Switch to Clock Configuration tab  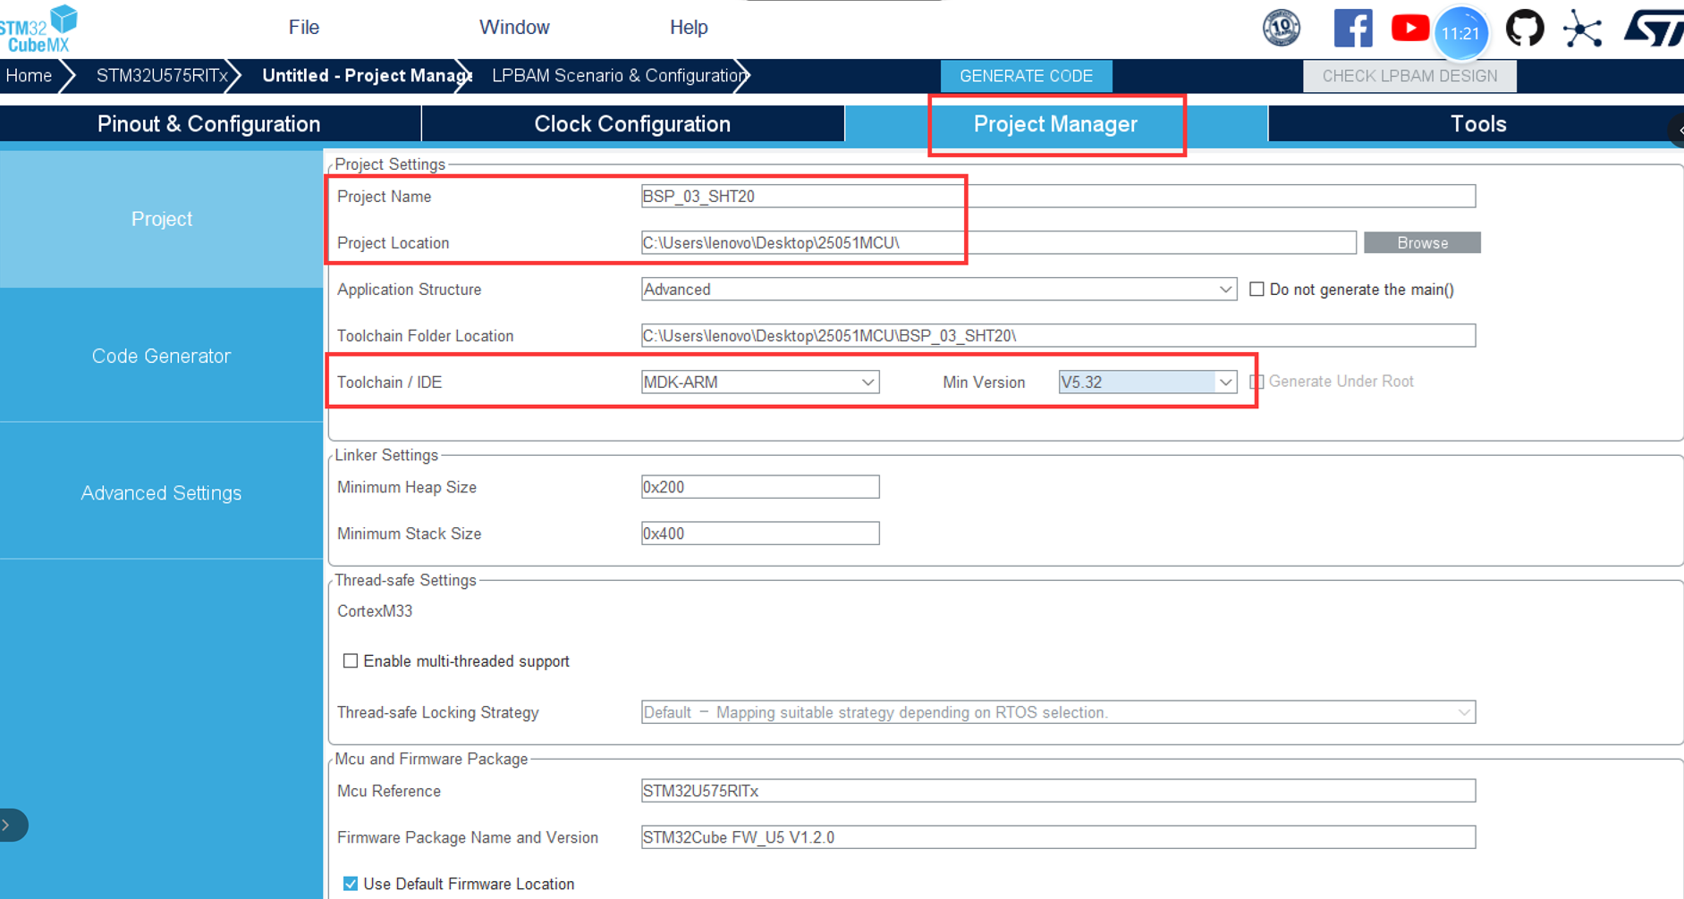632,124
